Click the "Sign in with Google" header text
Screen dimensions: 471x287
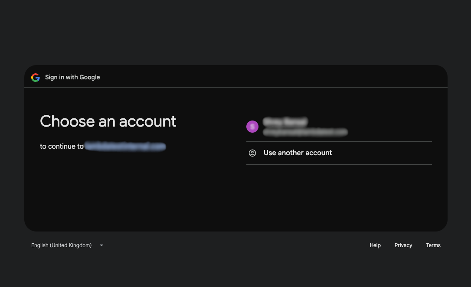[72, 78]
